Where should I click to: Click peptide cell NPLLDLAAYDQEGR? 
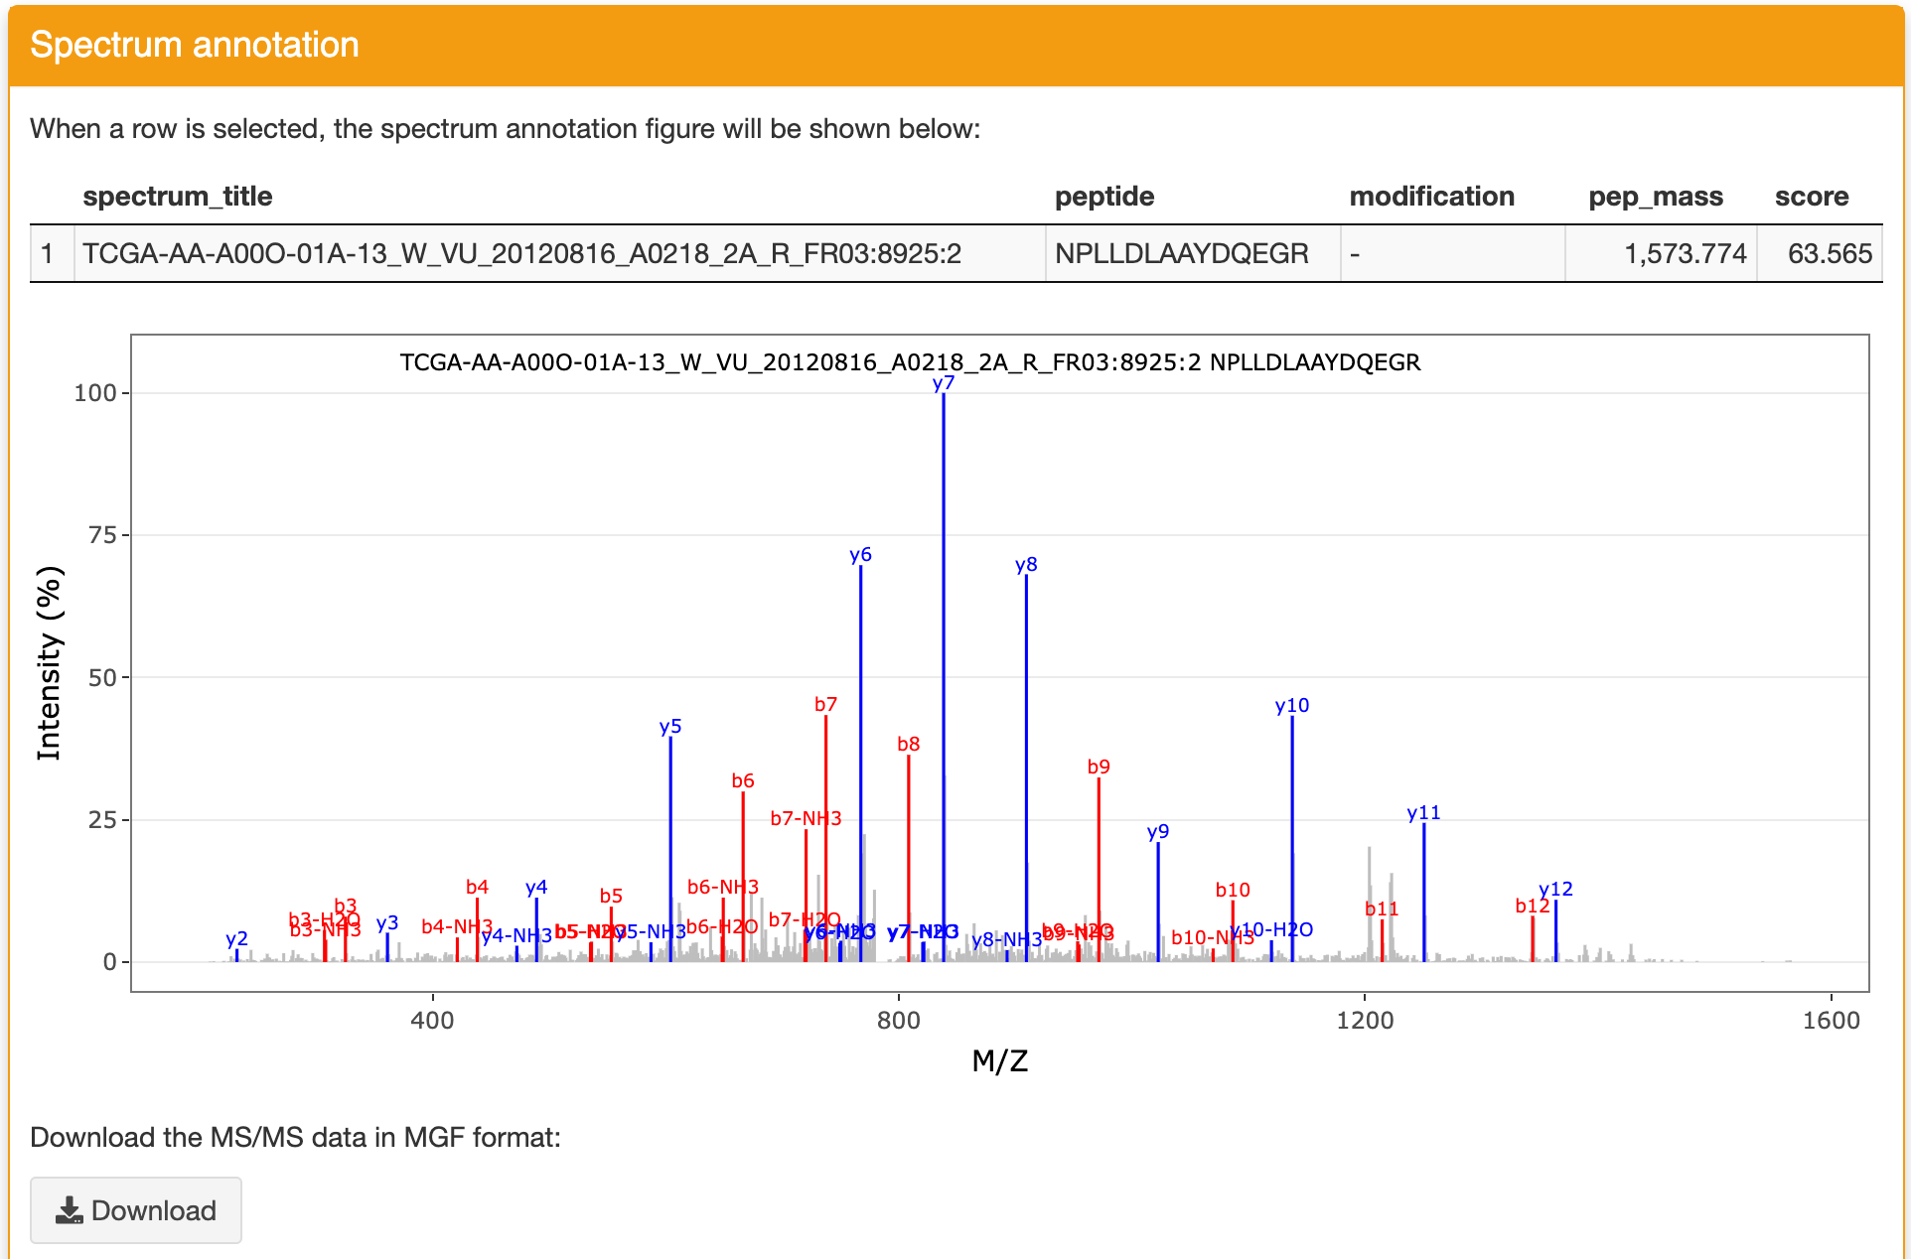coord(1192,253)
